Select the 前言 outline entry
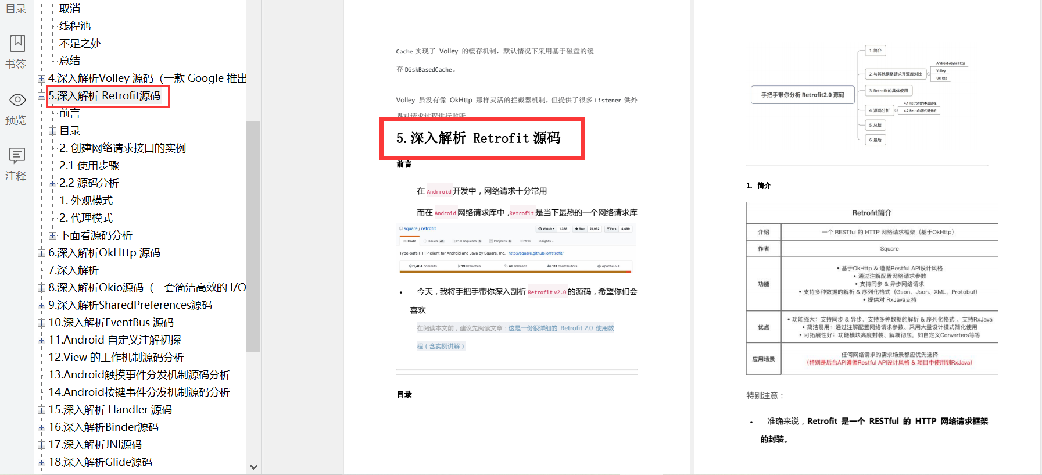Screen dimensions: 1042x475 70,113
